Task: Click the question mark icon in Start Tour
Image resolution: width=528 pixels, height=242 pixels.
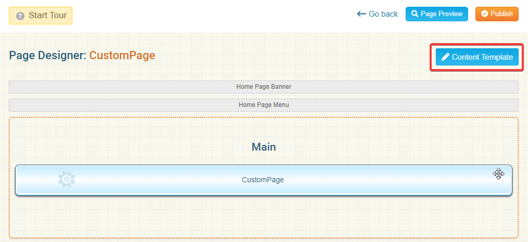Action: point(20,16)
